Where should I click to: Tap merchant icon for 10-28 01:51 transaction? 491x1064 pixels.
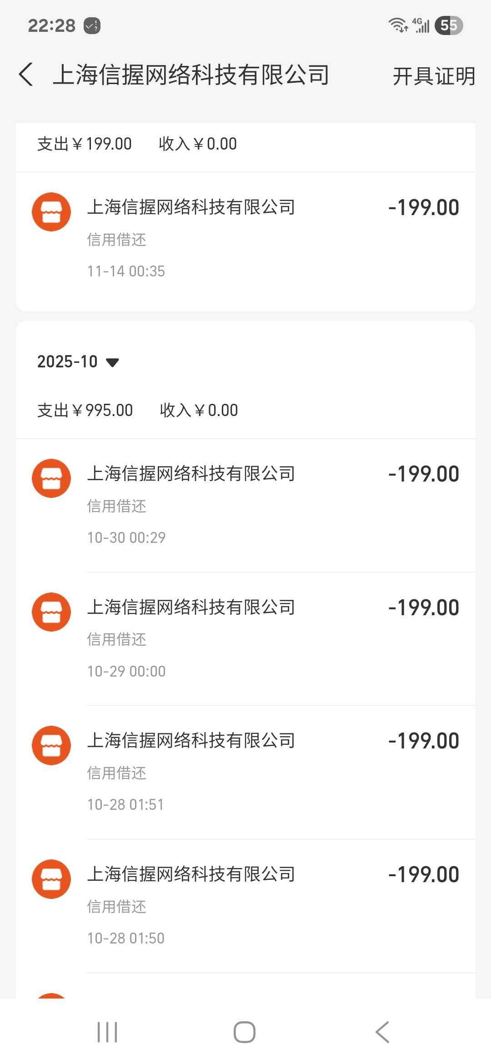point(51,745)
